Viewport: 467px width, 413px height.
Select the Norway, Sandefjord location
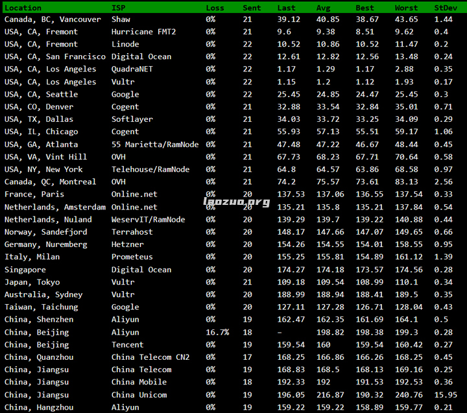click(45, 232)
